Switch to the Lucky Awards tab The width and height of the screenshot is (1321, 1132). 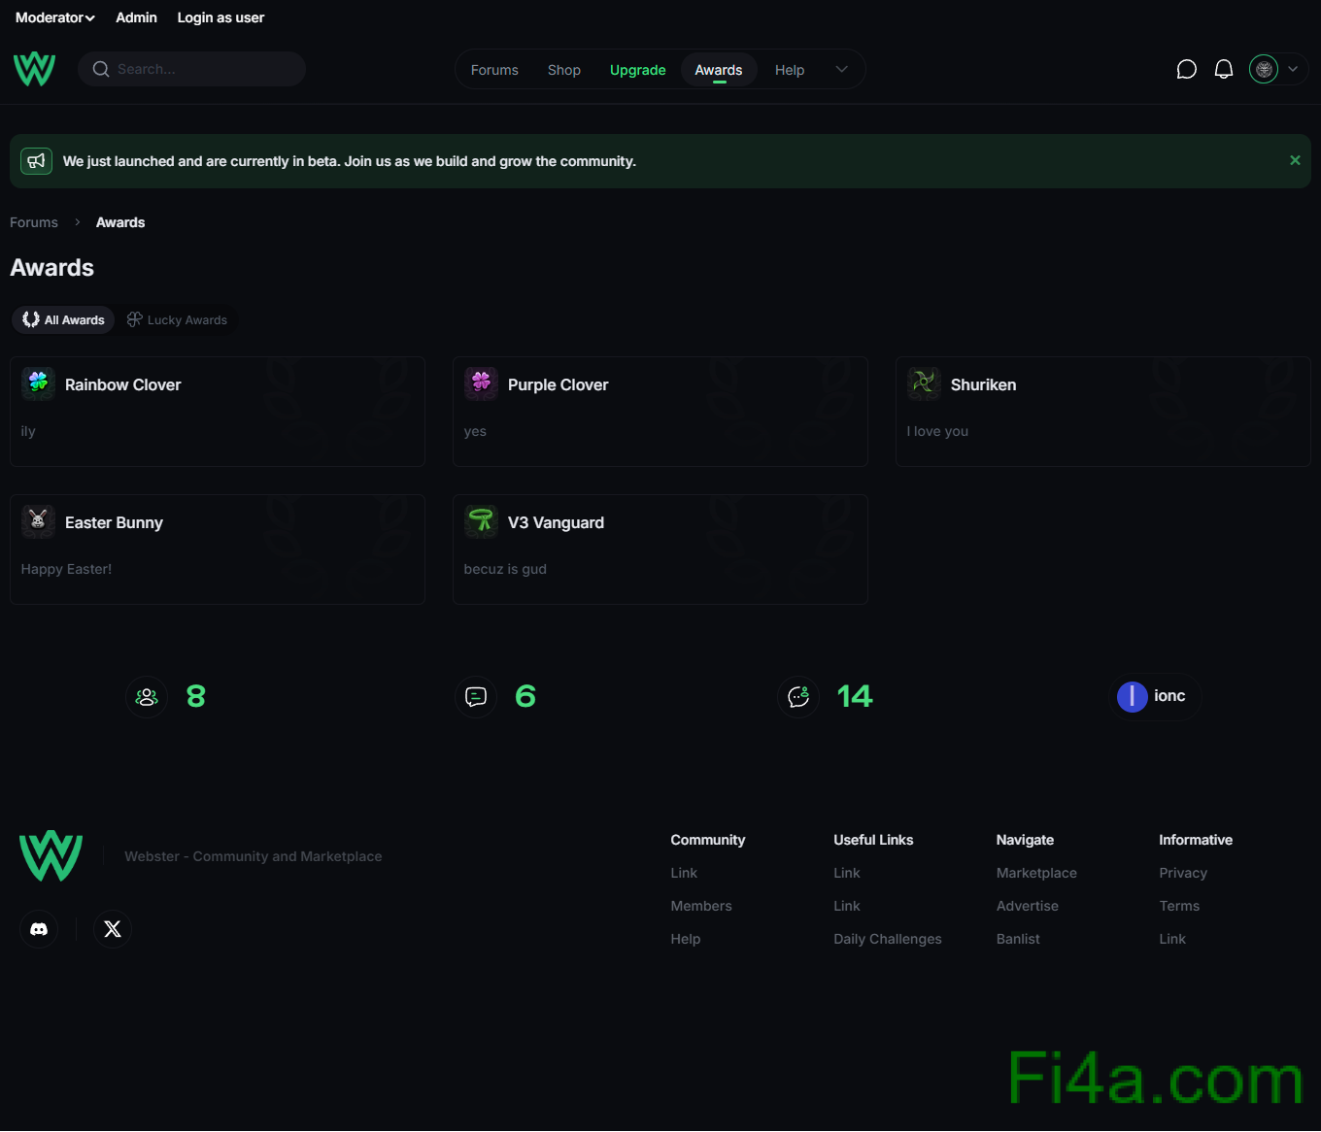tap(177, 319)
